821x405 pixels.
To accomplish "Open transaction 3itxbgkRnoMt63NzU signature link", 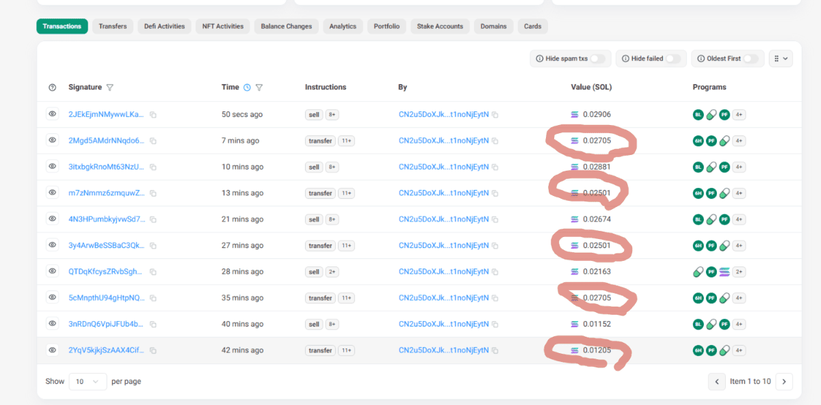I will tap(106, 167).
